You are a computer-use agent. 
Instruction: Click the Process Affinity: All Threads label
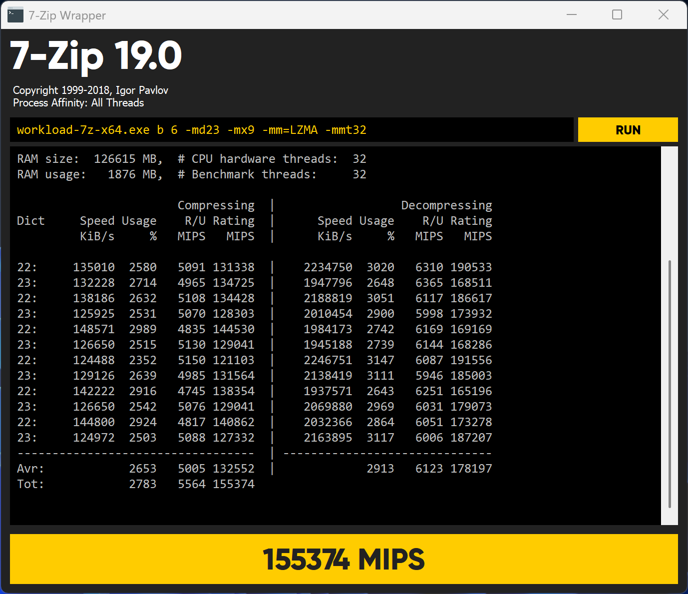(78, 103)
